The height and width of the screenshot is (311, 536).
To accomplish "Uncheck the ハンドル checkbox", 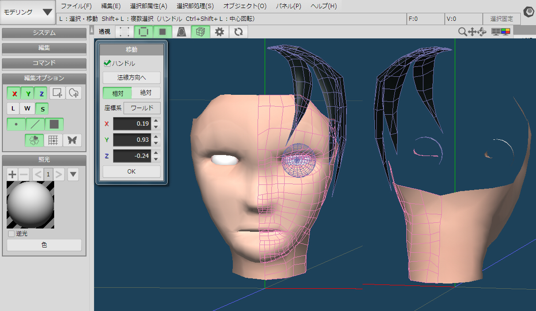I will point(107,63).
